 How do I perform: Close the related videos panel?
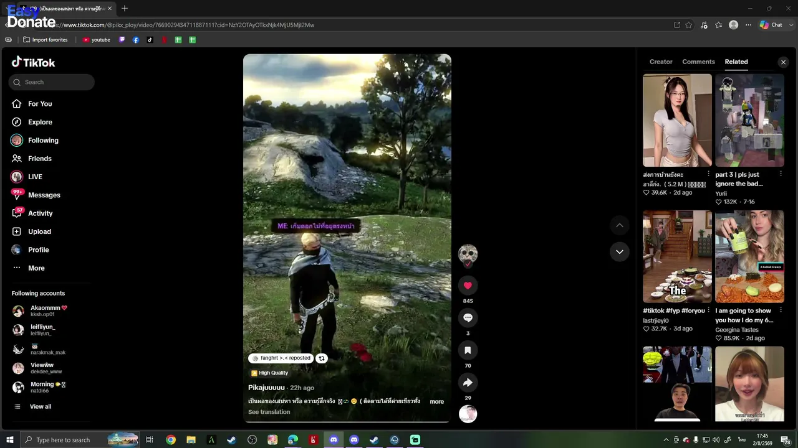[x=783, y=62]
